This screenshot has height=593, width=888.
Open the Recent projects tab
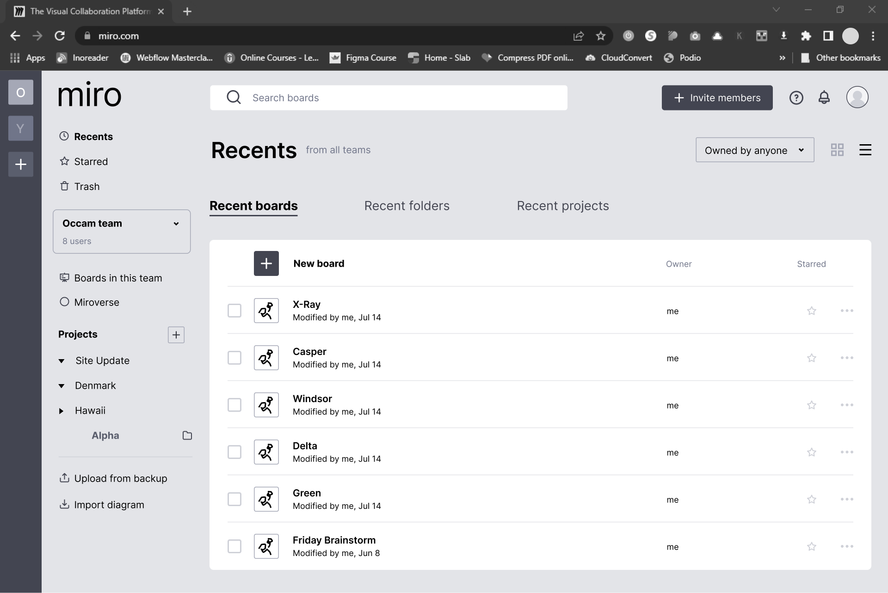pyautogui.click(x=562, y=206)
